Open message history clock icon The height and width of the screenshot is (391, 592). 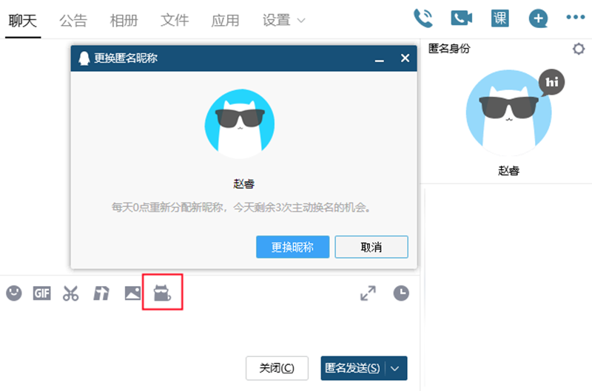click(x=400, y=293)
